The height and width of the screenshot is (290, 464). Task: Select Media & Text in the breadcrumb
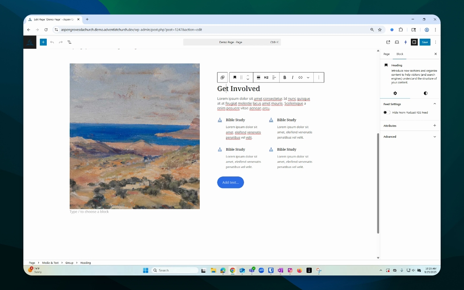[50, 263]
